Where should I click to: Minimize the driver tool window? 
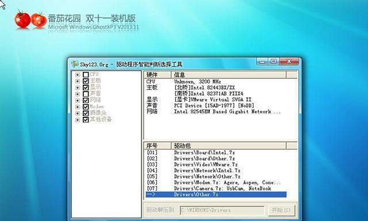coord(262,62)
